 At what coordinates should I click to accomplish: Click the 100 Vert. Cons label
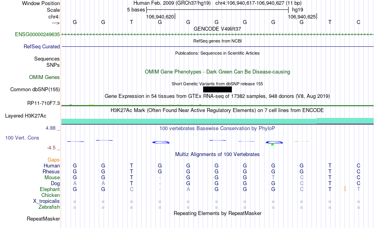pyautogui.click(x=22, y=138)
